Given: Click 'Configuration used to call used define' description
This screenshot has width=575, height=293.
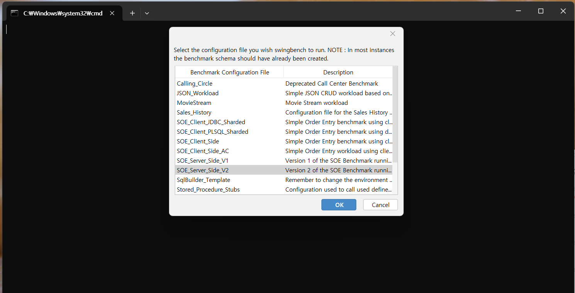Looking at the screenshot, I should (x=338, y=189).
